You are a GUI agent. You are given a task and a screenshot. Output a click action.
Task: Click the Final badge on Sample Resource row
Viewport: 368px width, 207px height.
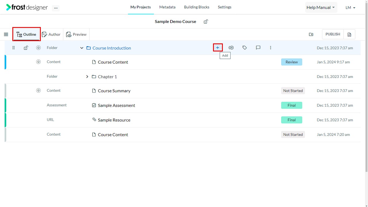click(292, 120)
